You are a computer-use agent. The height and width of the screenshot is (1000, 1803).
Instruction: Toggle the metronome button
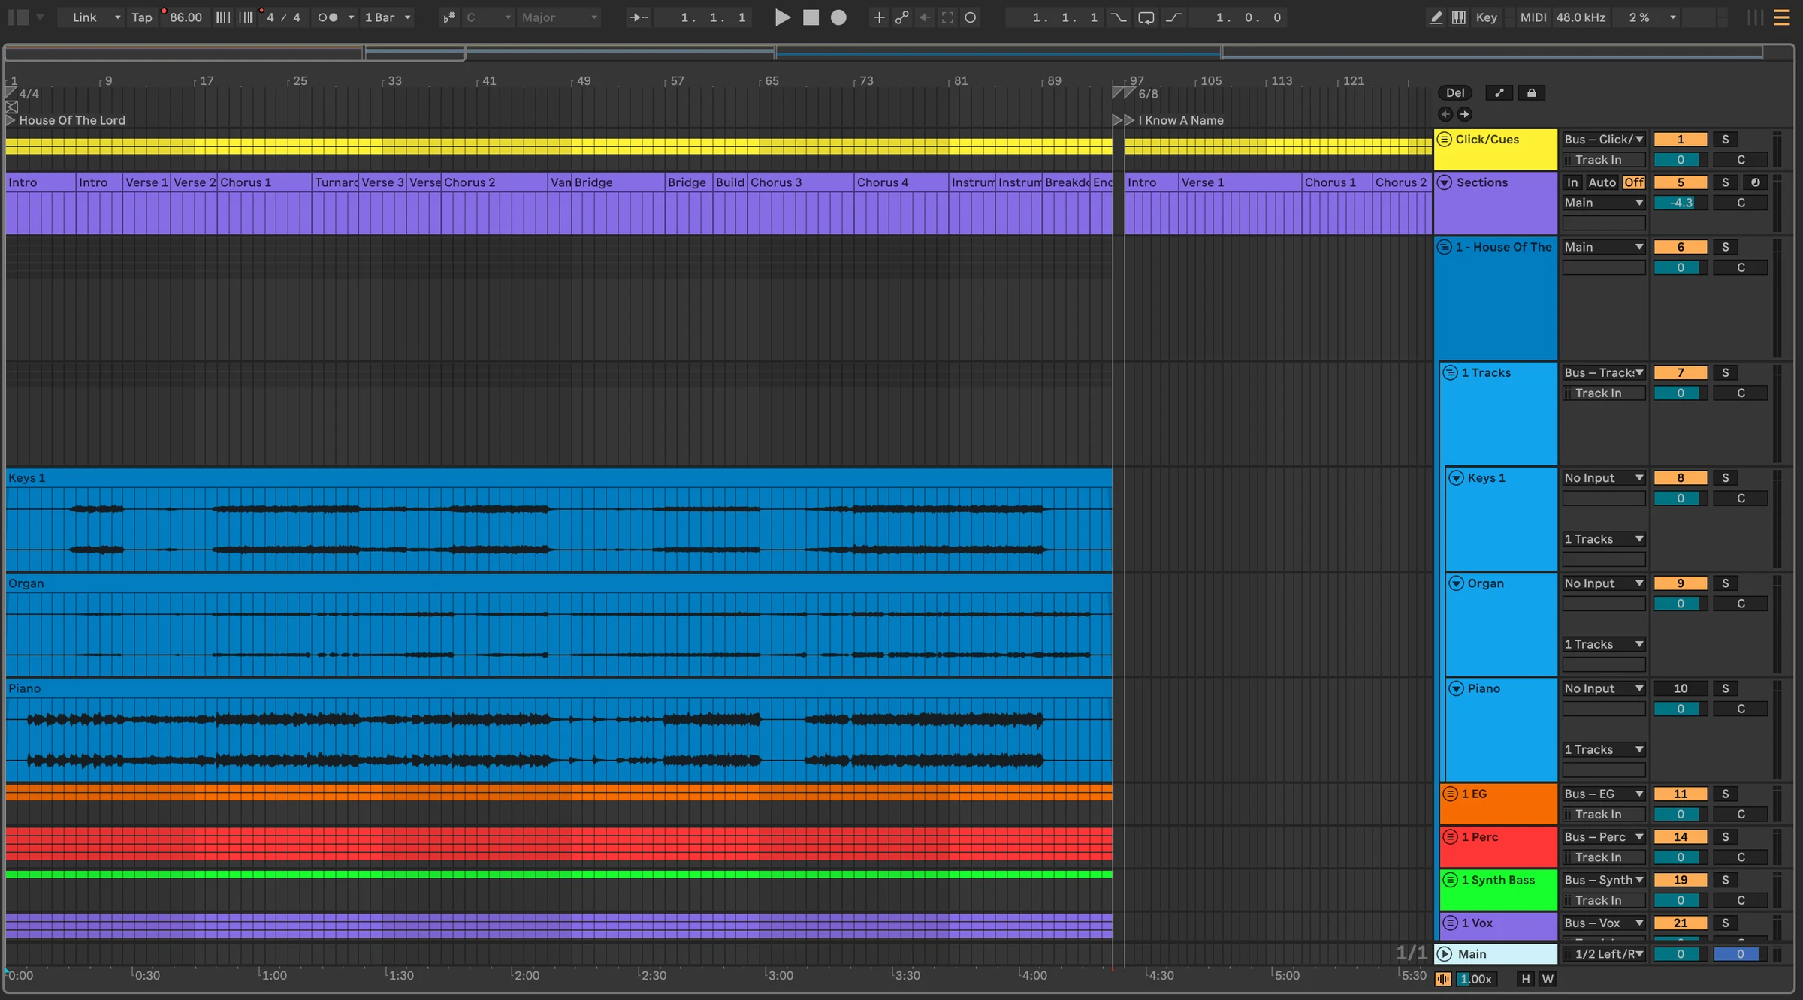pos(328,17)
